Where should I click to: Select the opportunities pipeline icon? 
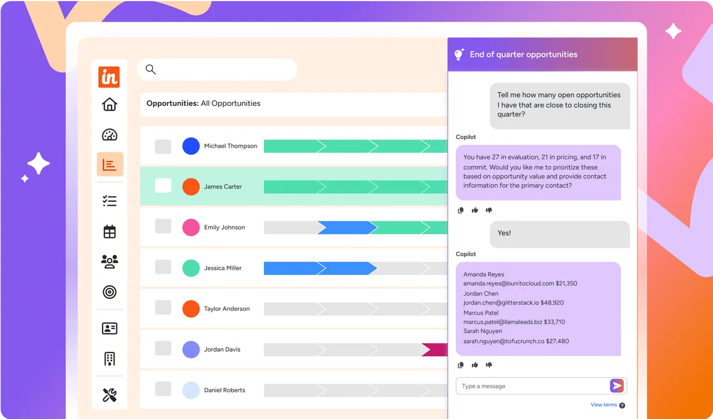[110, 164]
